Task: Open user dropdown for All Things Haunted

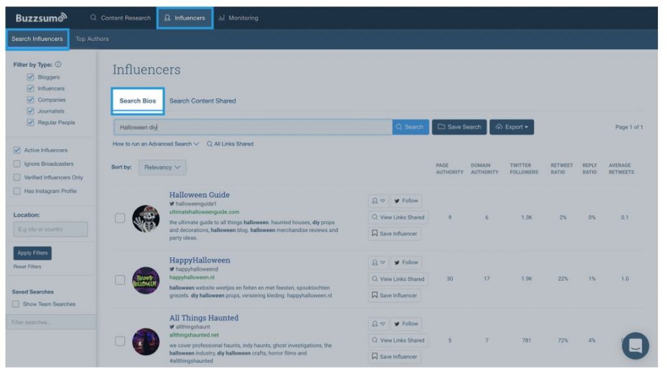Action: pos(378,323)
